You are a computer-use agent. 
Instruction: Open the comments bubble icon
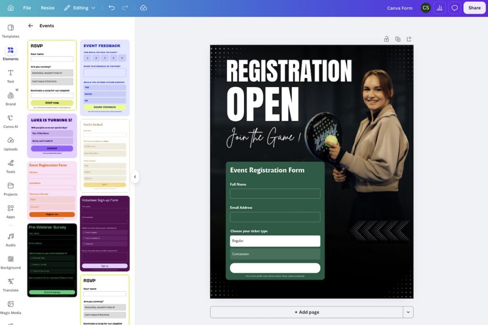click(454, 8)
